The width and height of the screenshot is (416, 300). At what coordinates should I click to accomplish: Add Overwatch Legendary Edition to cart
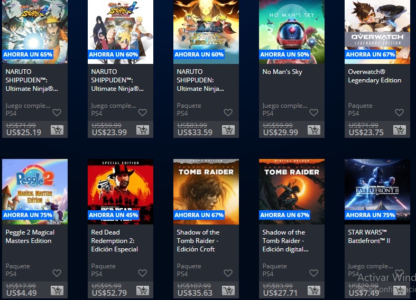(400, 130)
